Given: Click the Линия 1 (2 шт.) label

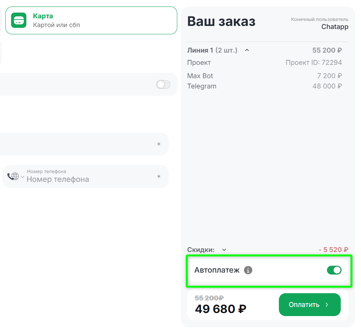Looking at the screenshot, I should pos(212,50).
